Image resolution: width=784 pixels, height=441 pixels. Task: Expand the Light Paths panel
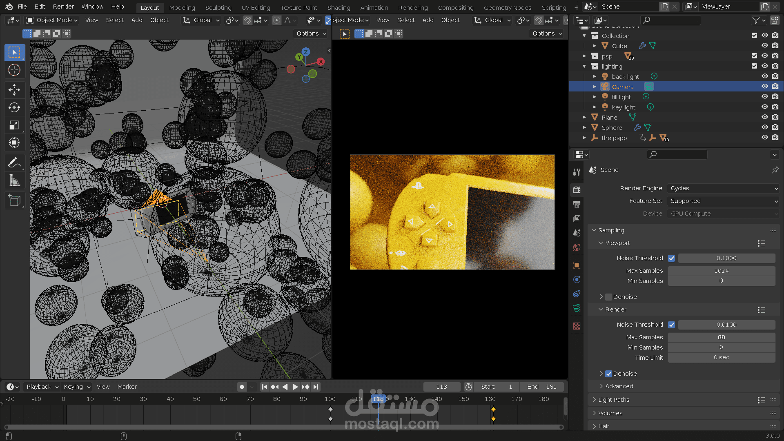point(613,400)
